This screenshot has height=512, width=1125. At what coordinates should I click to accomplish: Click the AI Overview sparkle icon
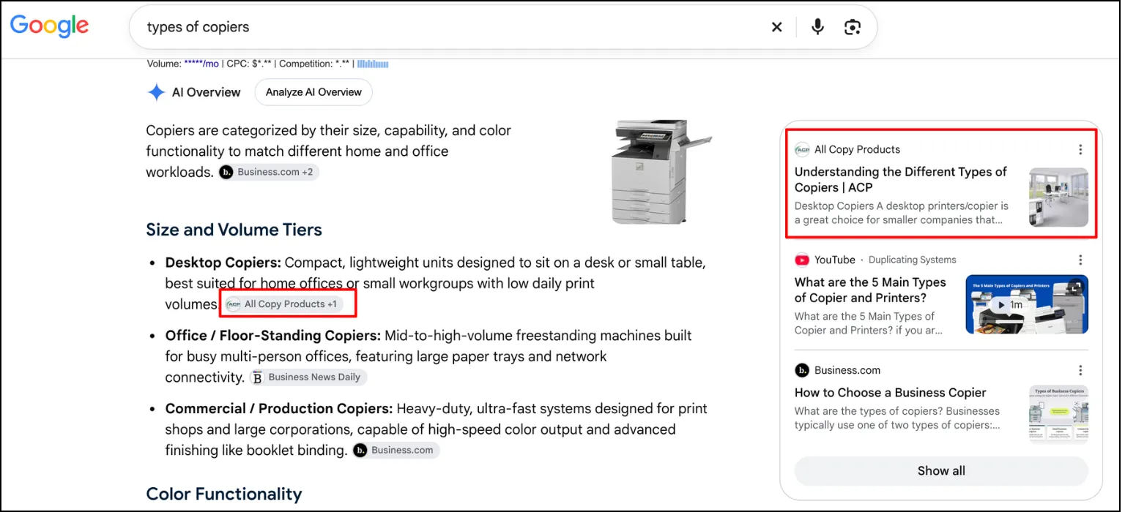[x=156, y=92]
